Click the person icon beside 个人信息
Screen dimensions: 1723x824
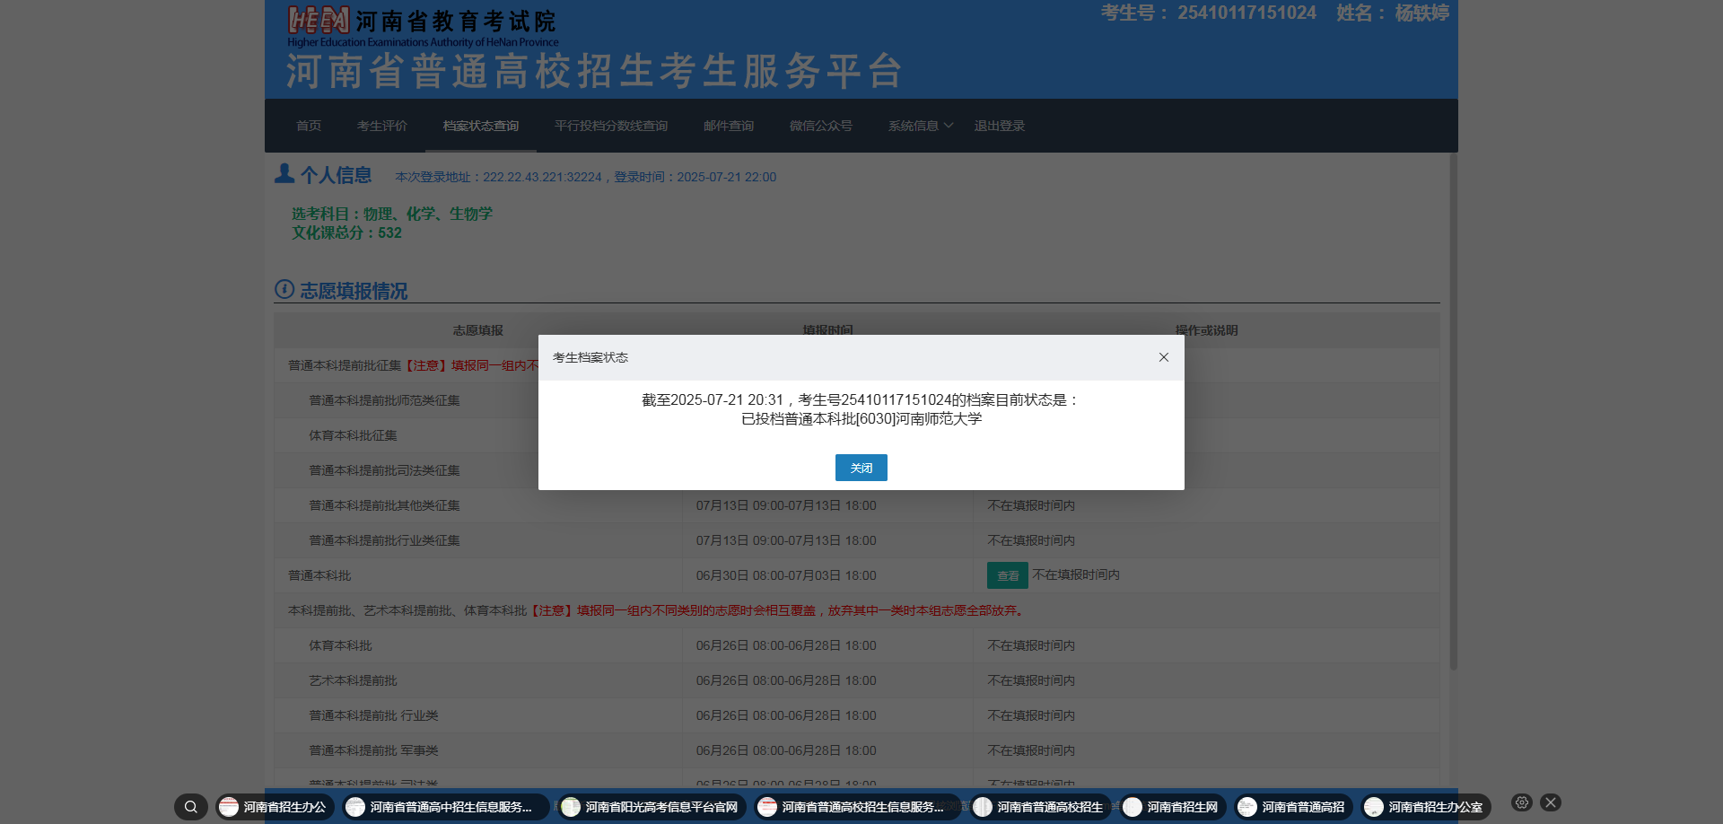pos(284,173)
